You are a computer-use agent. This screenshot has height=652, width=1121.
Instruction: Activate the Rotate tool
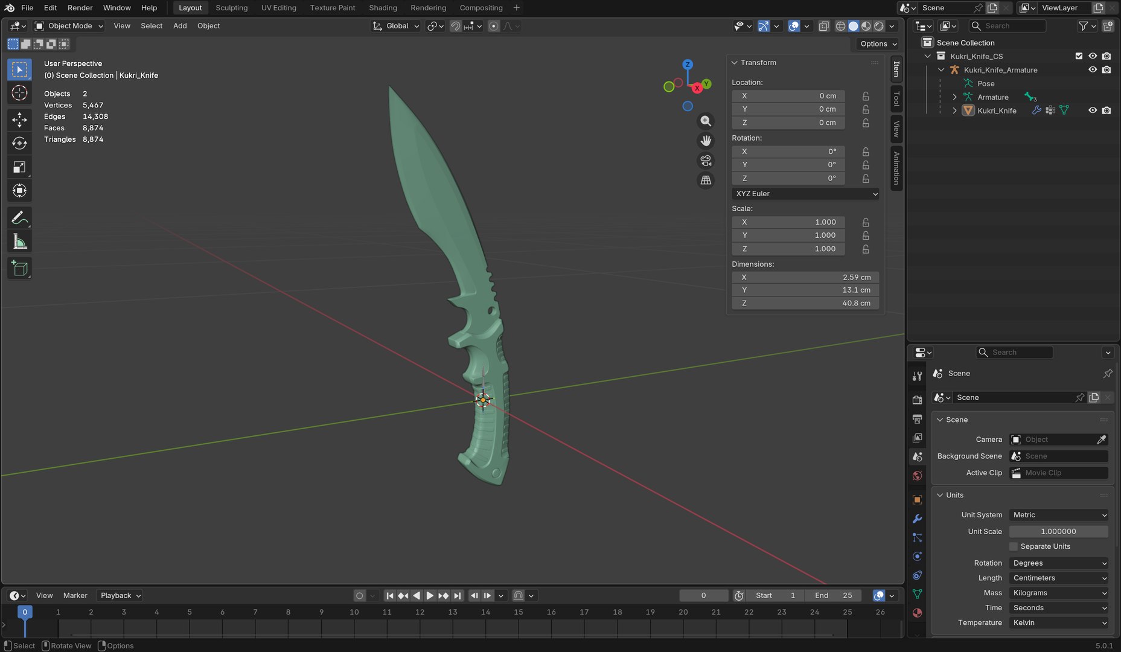19,143
